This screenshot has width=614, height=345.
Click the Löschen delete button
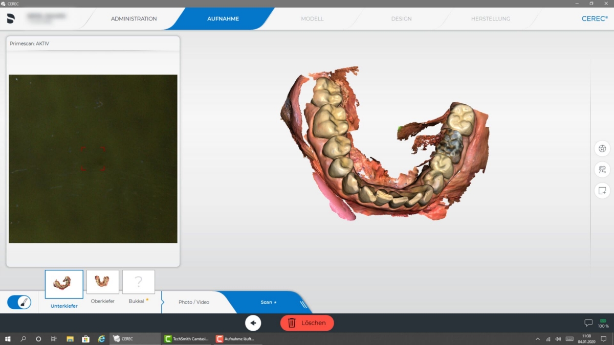point(307,323)
